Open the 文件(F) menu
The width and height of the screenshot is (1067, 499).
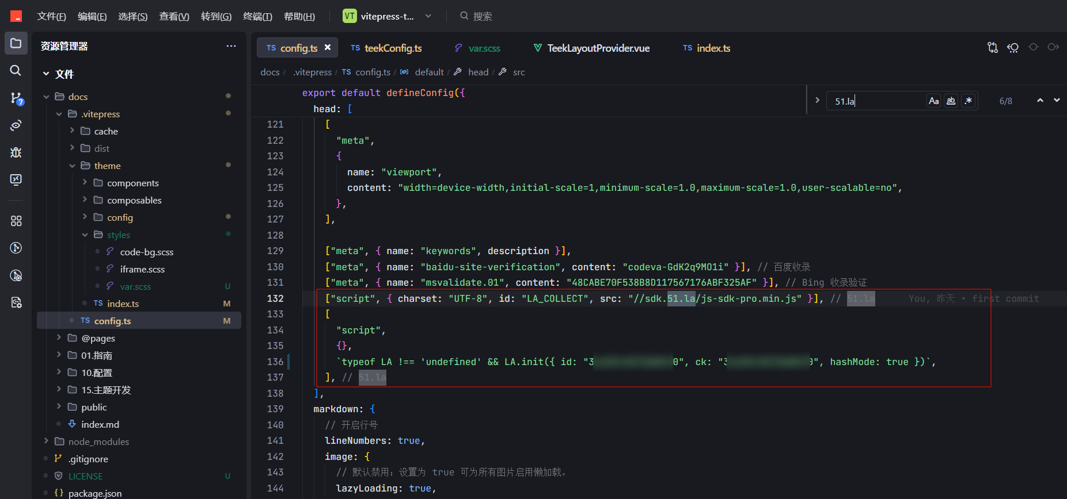coord(51,16)
